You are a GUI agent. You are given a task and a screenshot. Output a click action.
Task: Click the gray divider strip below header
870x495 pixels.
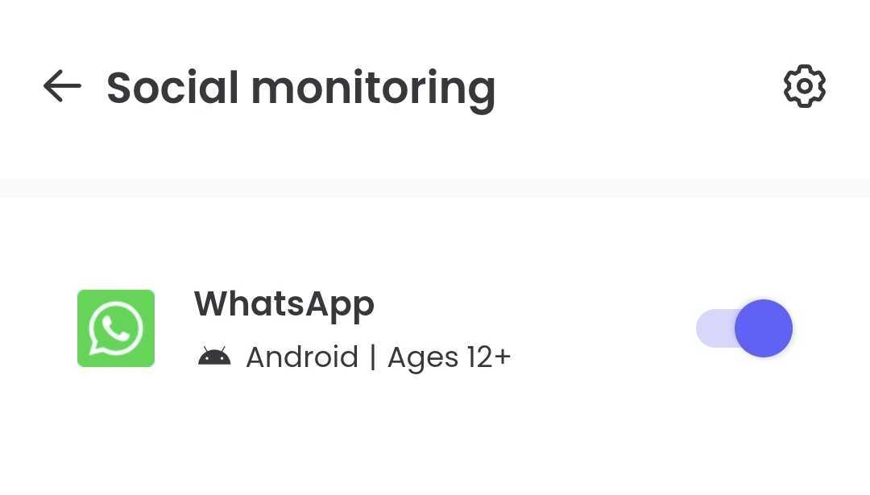(x=435, y=188)
